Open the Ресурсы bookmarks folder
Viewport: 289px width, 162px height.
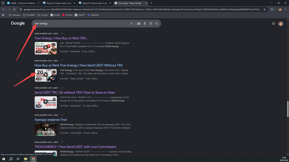tap(43, 15)
